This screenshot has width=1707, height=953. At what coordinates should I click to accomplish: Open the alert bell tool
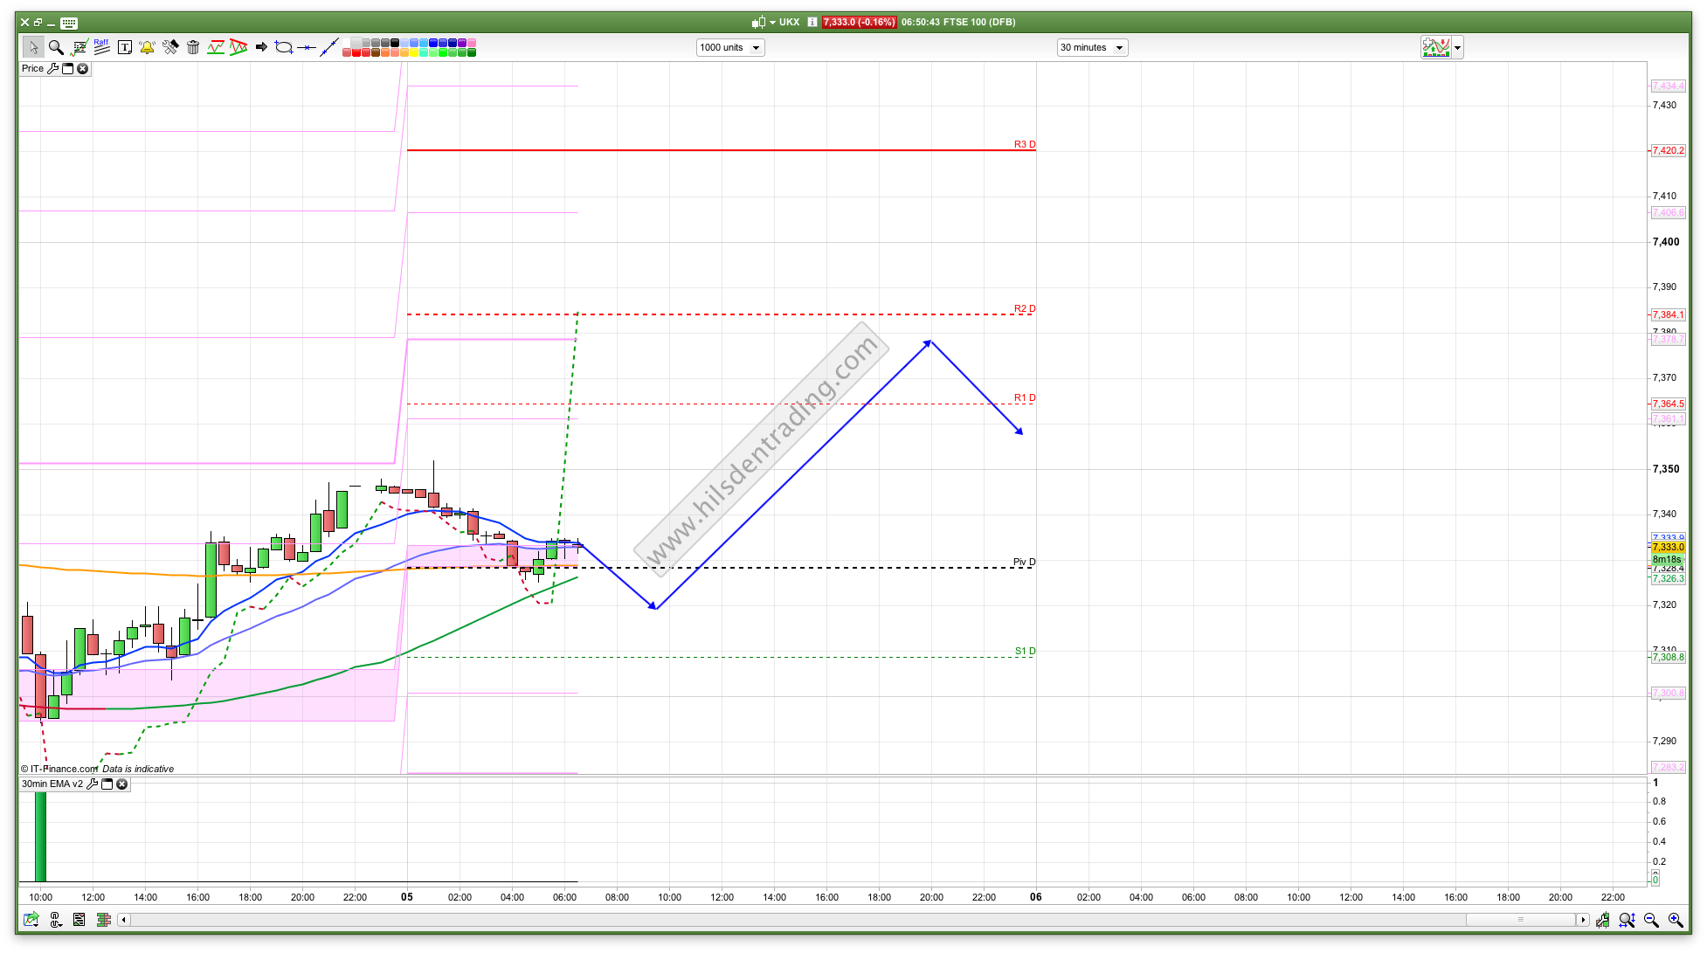pyautogui.click(x=147, y=47)
